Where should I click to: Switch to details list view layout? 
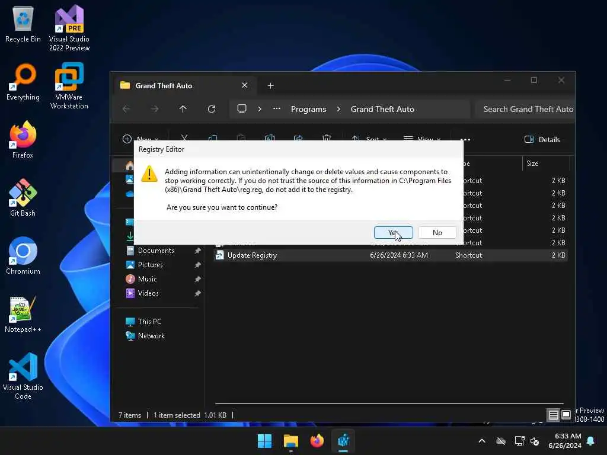coord(554,415)
